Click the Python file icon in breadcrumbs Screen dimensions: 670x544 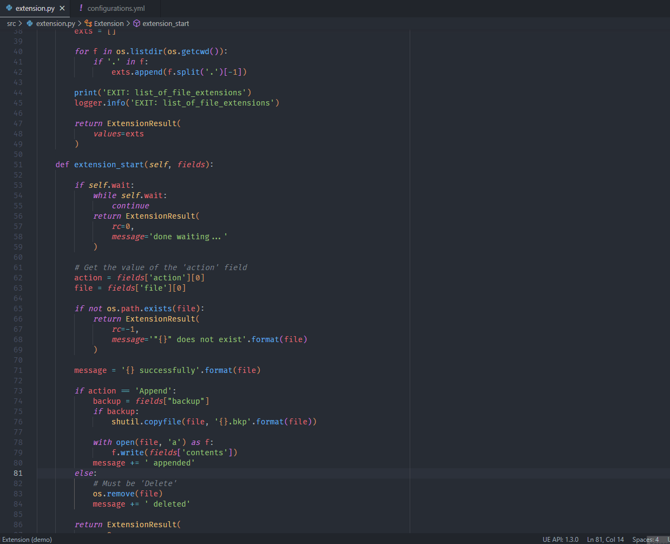click(30, 23)
